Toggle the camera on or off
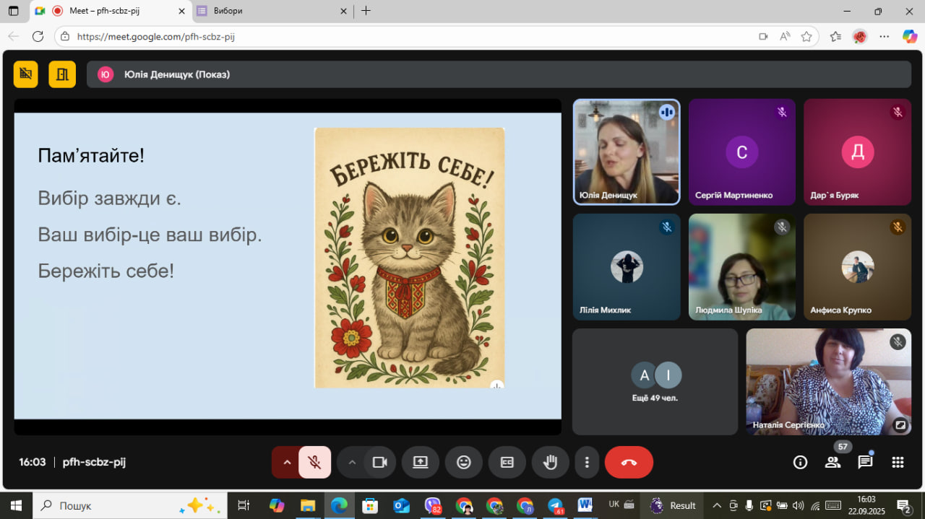The height and width of the screenshot is (519, 925). pos(380,462)
